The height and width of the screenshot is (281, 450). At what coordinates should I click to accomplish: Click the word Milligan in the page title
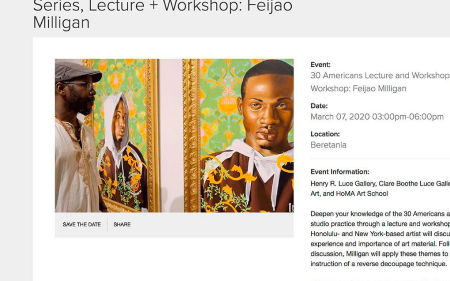(x=61, y=22)
